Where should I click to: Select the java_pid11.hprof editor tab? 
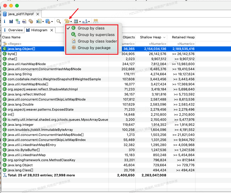(21, 14)
